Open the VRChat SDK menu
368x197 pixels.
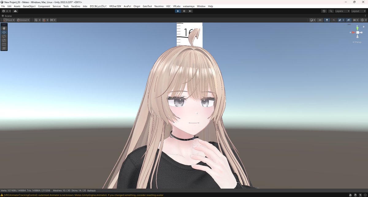pyautogui.click(x=115, y=6)
